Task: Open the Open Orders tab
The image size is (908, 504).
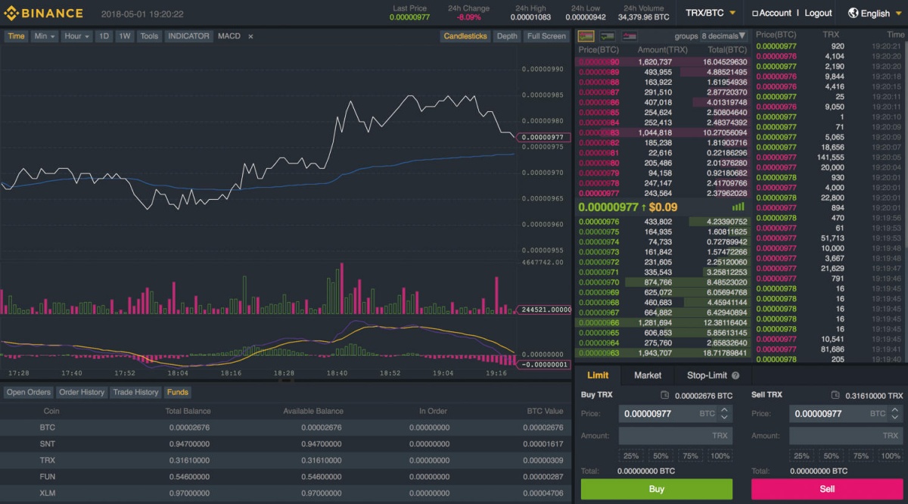Action: [x=29, y=392]
